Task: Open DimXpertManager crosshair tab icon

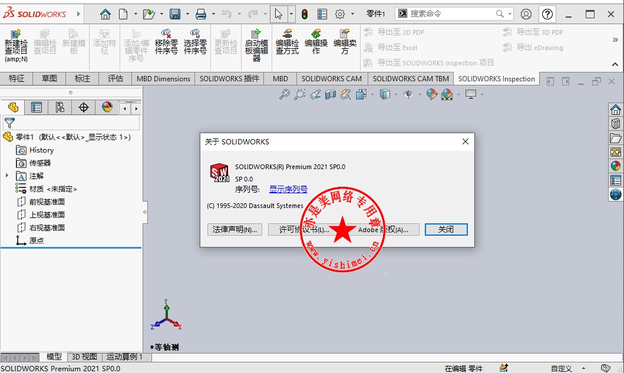Action: tap(84, 107)
